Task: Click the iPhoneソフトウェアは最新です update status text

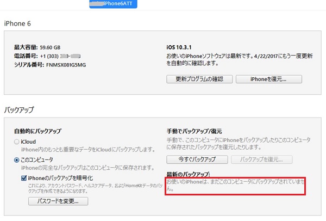Action: 240,59
